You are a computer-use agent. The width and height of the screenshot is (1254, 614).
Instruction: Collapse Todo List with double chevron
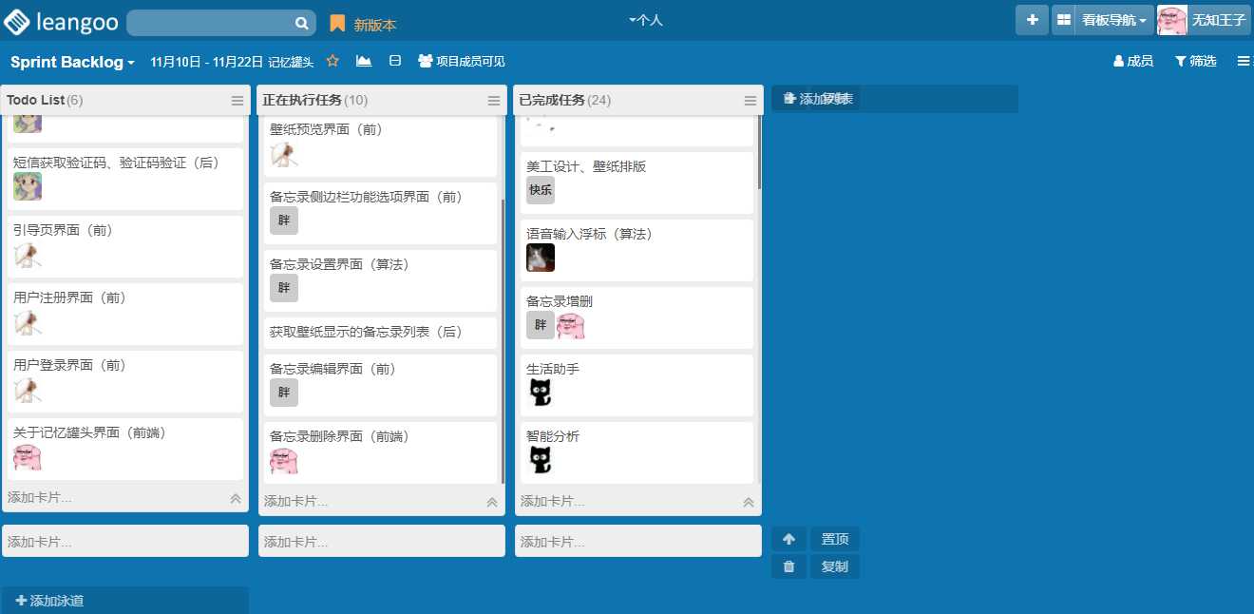click(x=236, y=499)
